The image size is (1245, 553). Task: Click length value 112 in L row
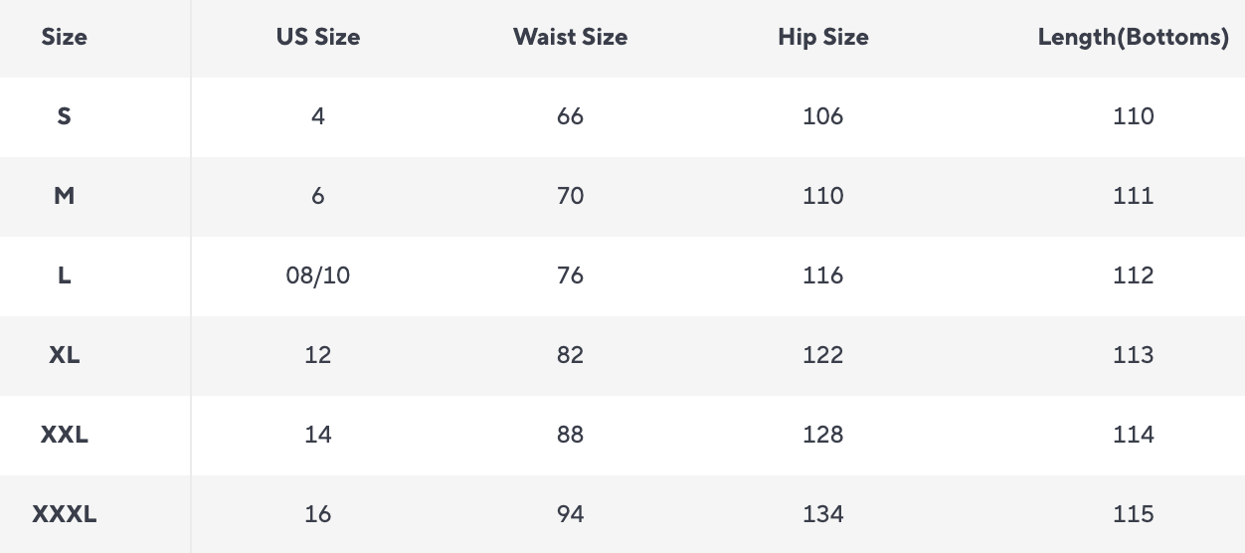1134,276
